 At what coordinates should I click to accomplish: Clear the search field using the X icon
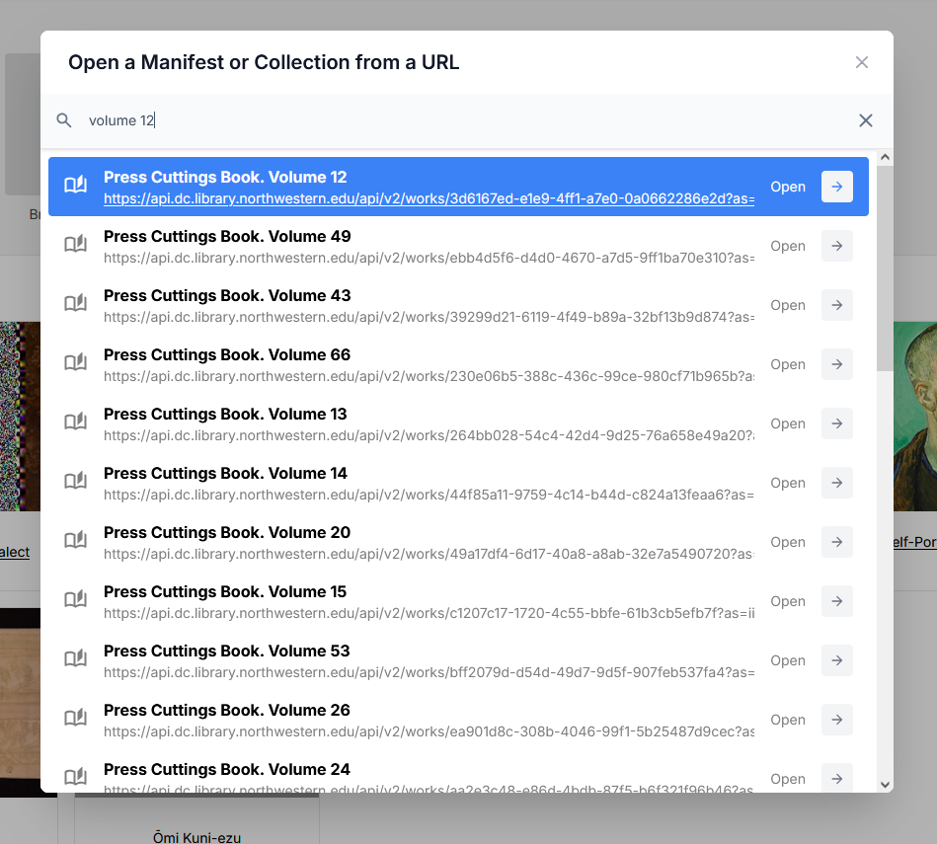click(866, 119)
